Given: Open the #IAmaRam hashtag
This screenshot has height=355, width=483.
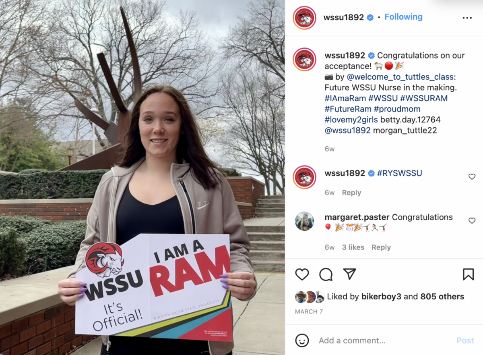Looking at the screenshot, I should (x=345, y=98).
